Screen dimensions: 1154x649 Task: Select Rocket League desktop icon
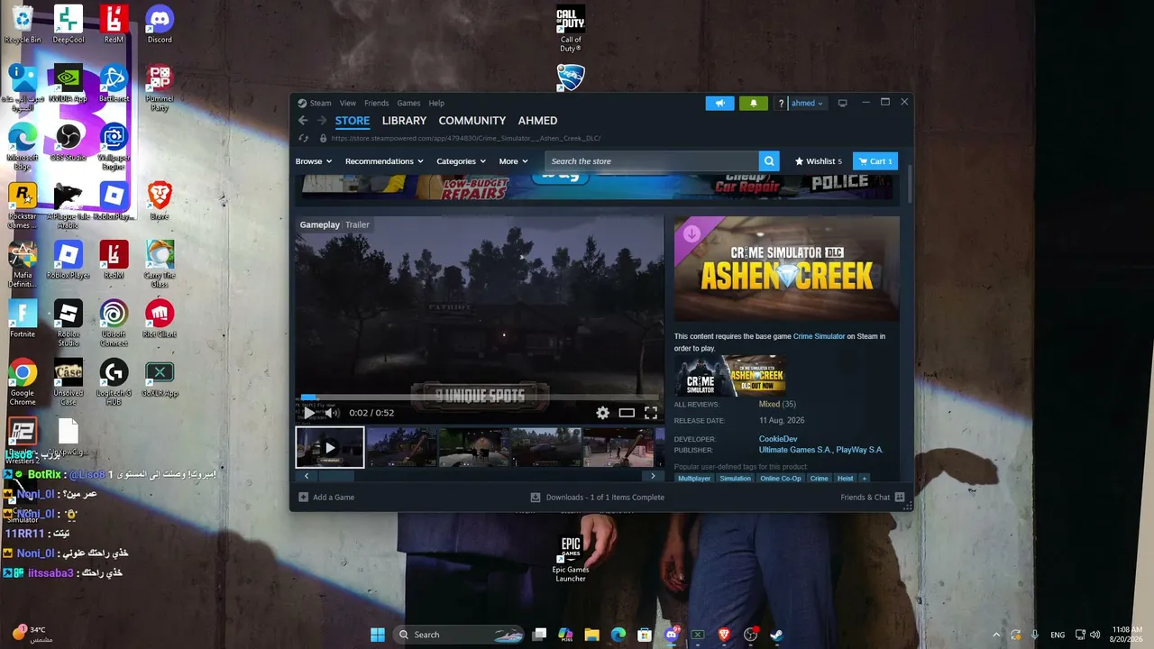click(x=571, y=78)
